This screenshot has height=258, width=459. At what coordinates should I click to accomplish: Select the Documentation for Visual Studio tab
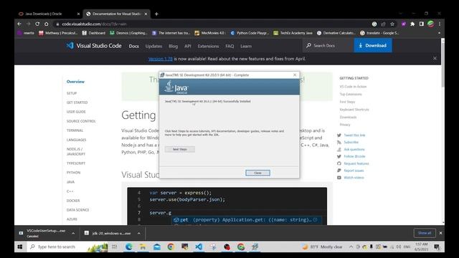pos(116,14)
